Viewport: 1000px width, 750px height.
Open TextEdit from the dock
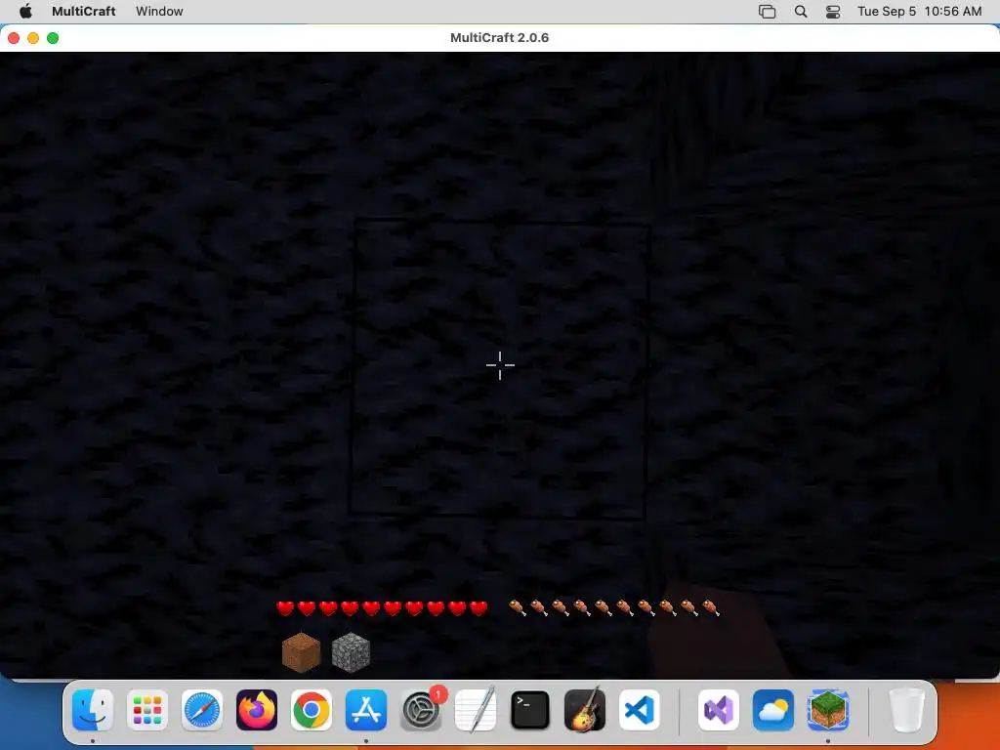point(476,710)
